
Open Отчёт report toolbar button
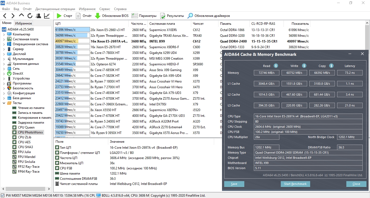pos(84,16)
